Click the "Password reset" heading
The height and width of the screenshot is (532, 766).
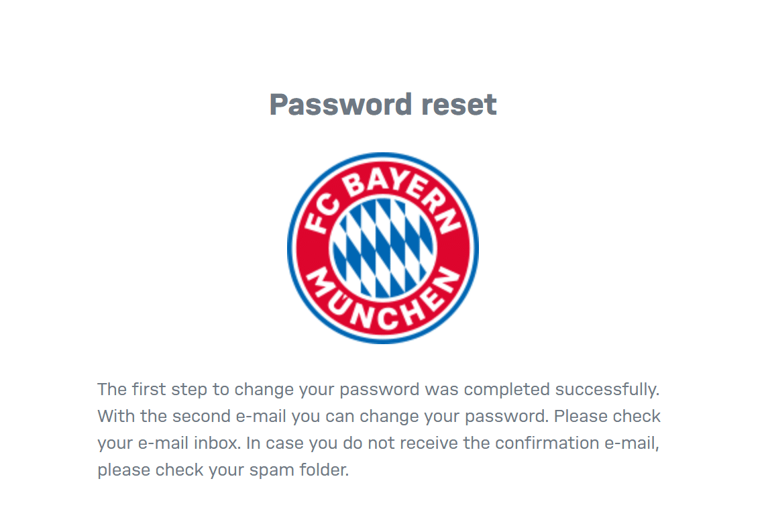pyautogui.click(x=382, y=105)
